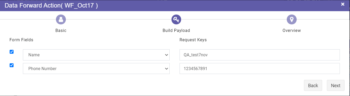Jump to the Overview step label
350x96 pixels.
(292, 31)
